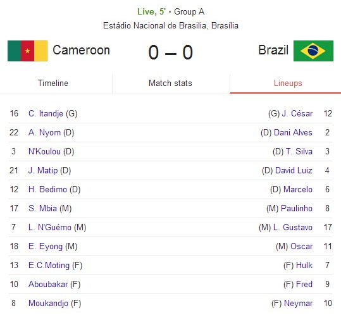Click the 0 – 0 score display
Screen dimensions: 341x315
coord(171,52)
